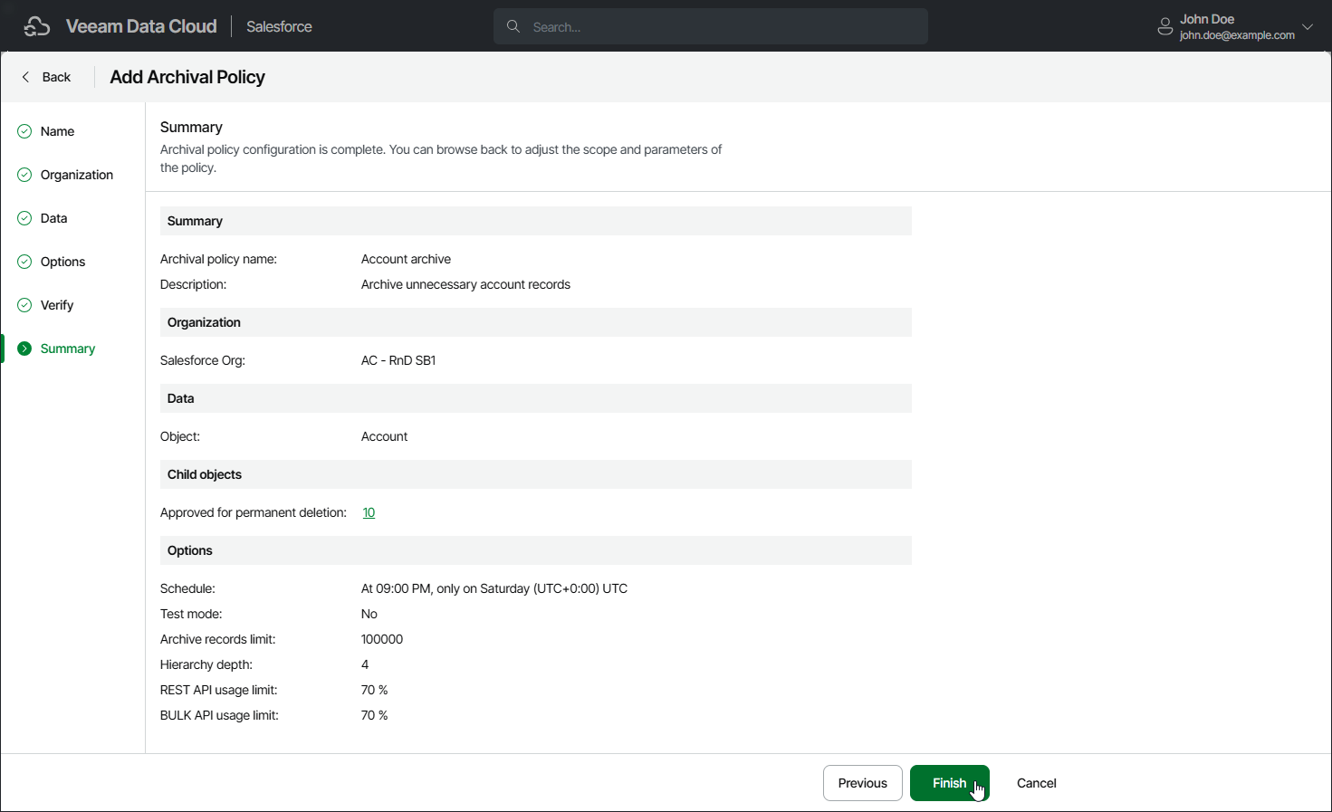The height and width of the screenshot is (812, 1332).
Task: Click the Finish button
Action: [949, 783]
